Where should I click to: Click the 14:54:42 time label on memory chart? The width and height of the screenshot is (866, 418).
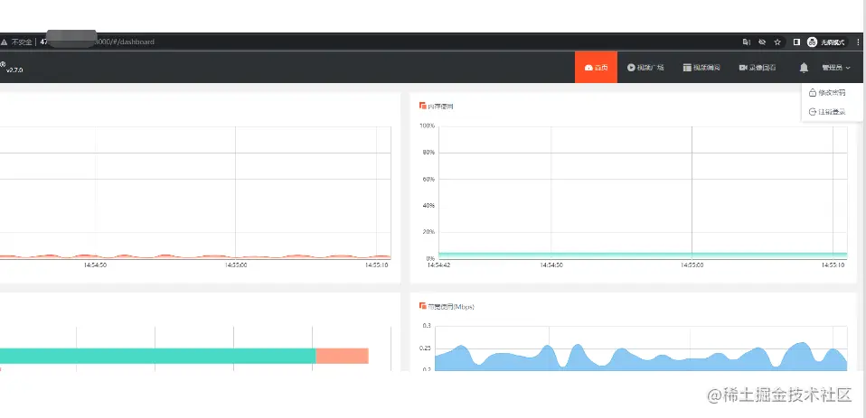pos(439,265)
